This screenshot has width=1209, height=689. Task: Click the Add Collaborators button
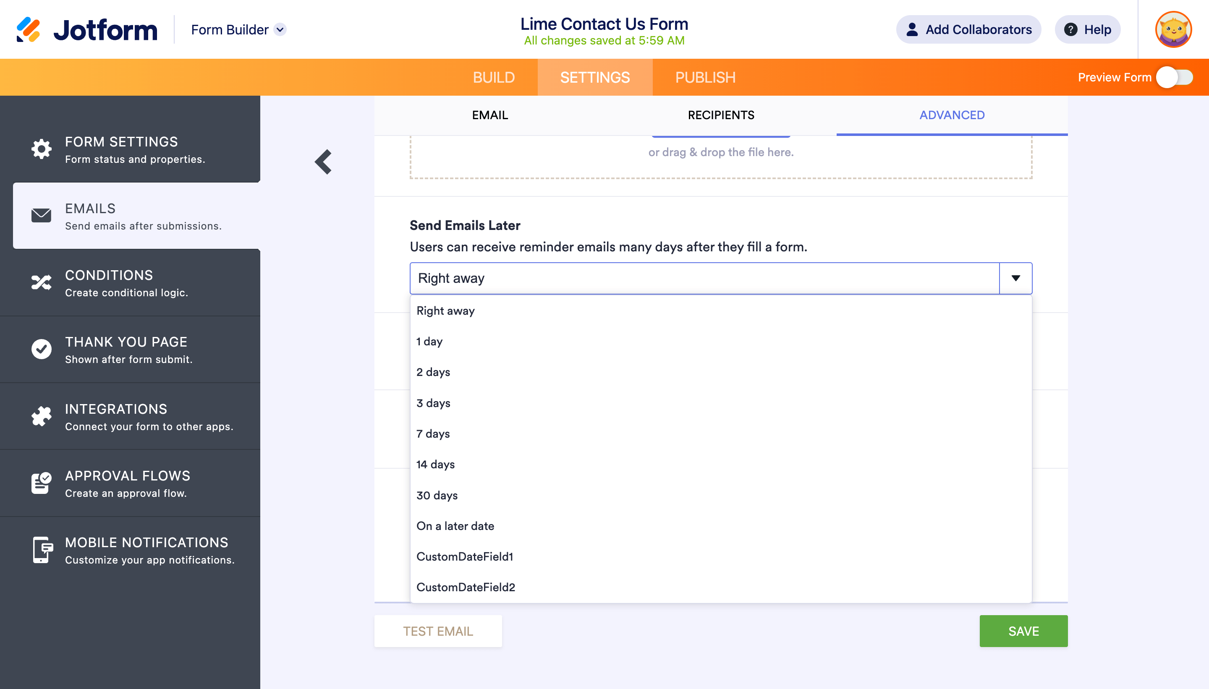(968, 29)
